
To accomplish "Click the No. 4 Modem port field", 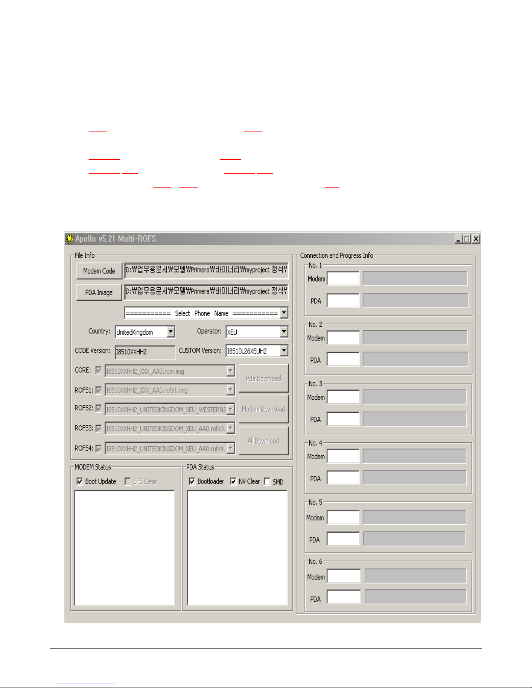I will coord(343,456).
